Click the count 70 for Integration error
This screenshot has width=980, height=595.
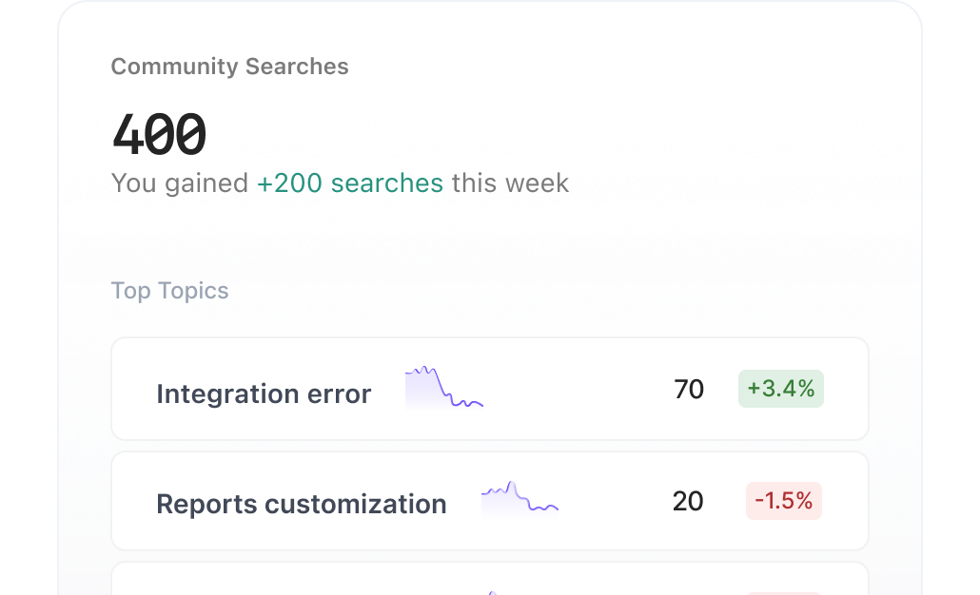688,390
